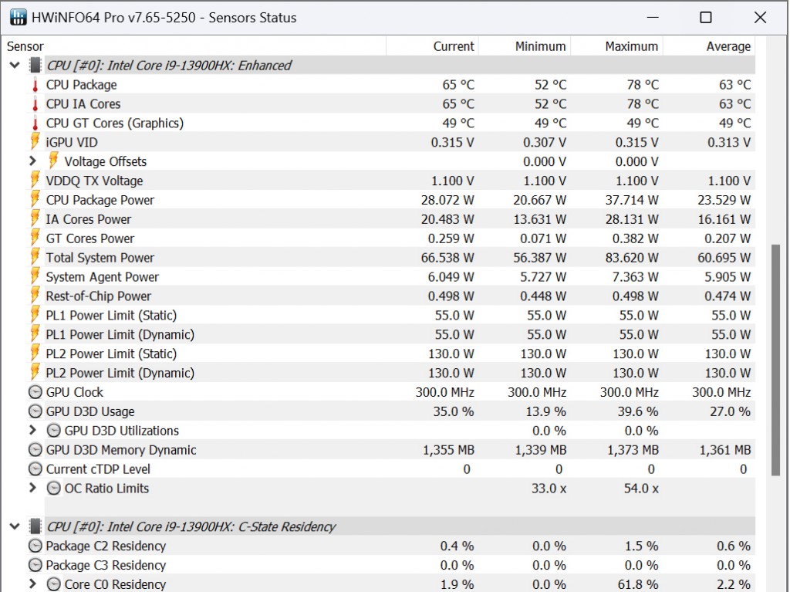Click the GPU D3D Usage gauge icon

click(x=35, y=411)
